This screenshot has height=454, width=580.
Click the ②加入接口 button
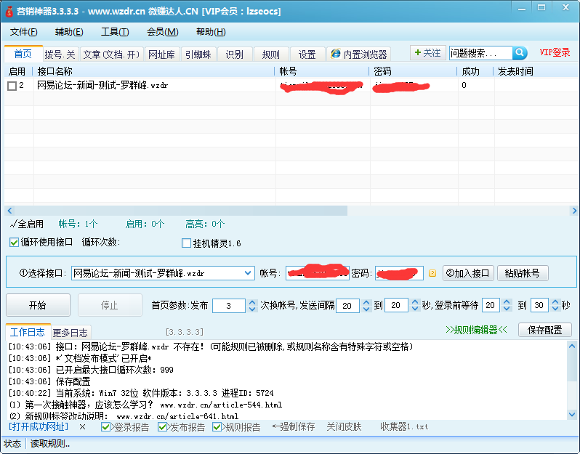click(468, 273)
